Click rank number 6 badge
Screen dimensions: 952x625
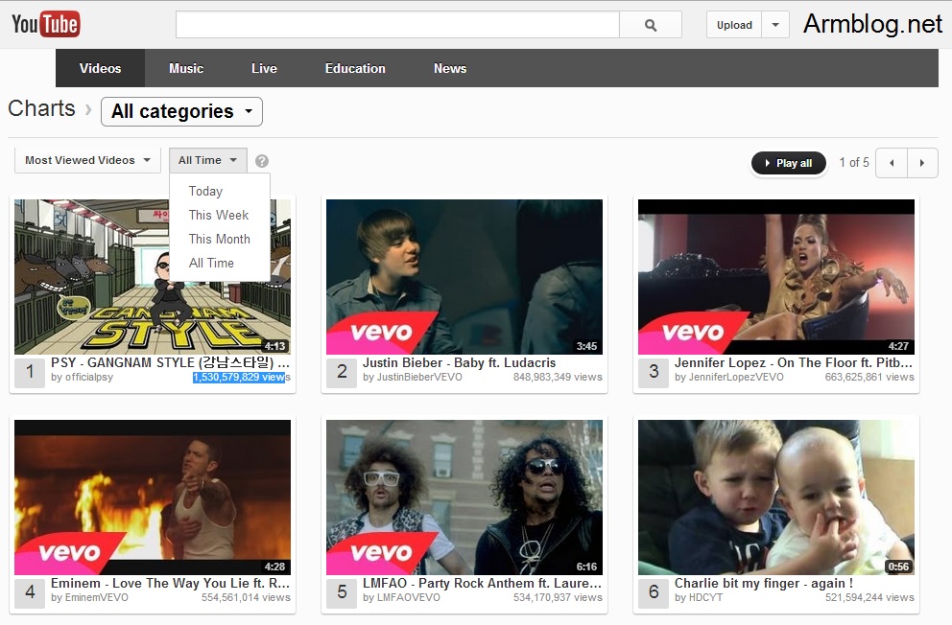tap(654, 592)
